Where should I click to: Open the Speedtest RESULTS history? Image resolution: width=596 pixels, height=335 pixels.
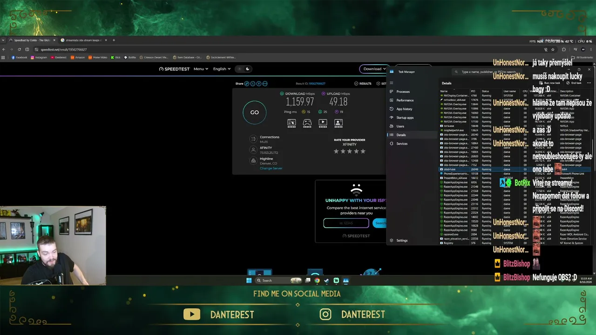coord(363,84)
